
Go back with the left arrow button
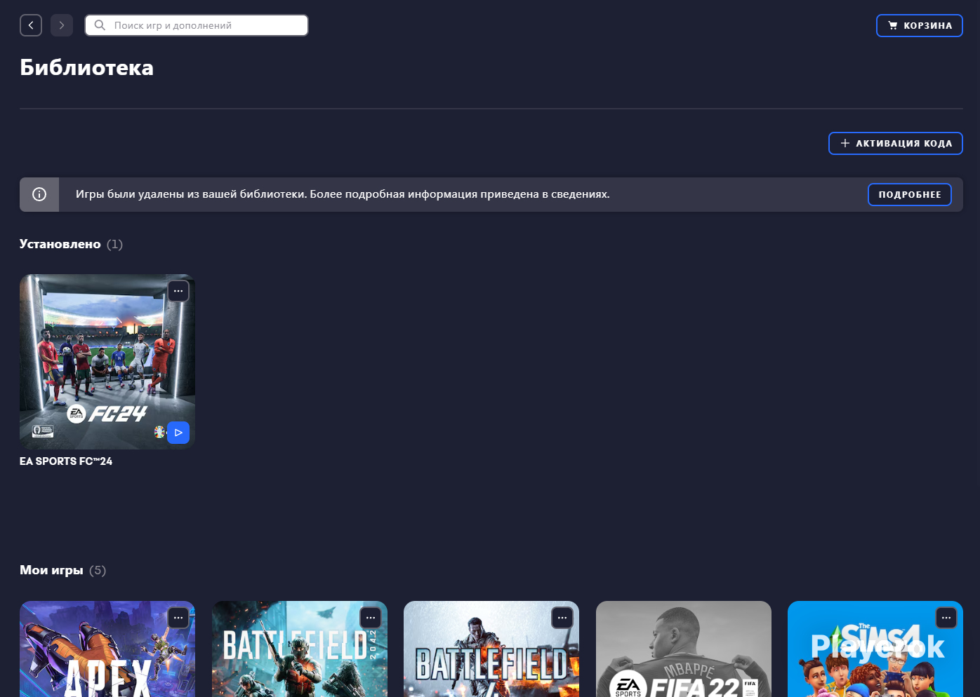(x=31, y=25)
